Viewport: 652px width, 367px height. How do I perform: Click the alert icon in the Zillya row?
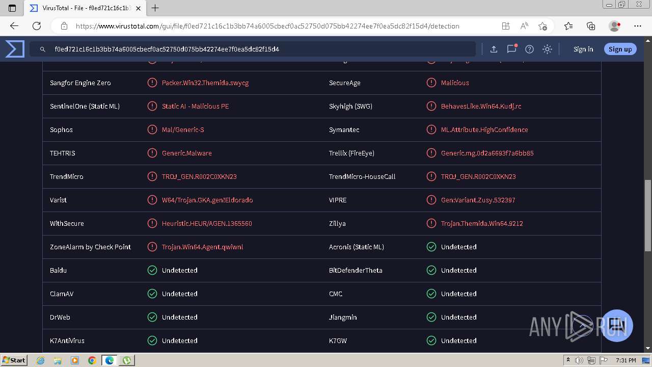click(x=431, y=223)
